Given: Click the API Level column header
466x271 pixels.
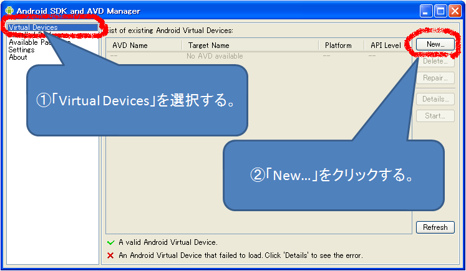Looking at the screenshot, I should 386,45.
